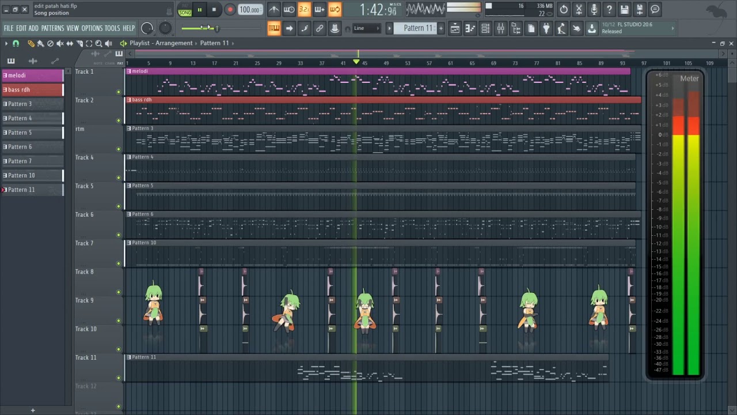The width and height of the screenshot is (737, 415).
Task: Toggle the PAT/SONG mode switch
Action: (185, 10)
